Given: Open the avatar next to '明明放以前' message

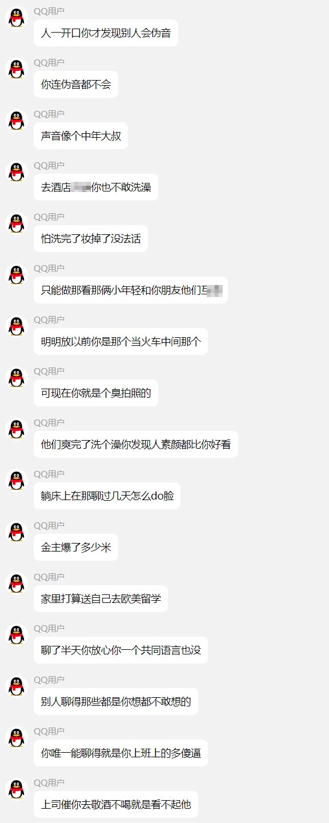Looking at the screenshot, I should (17, 326).
